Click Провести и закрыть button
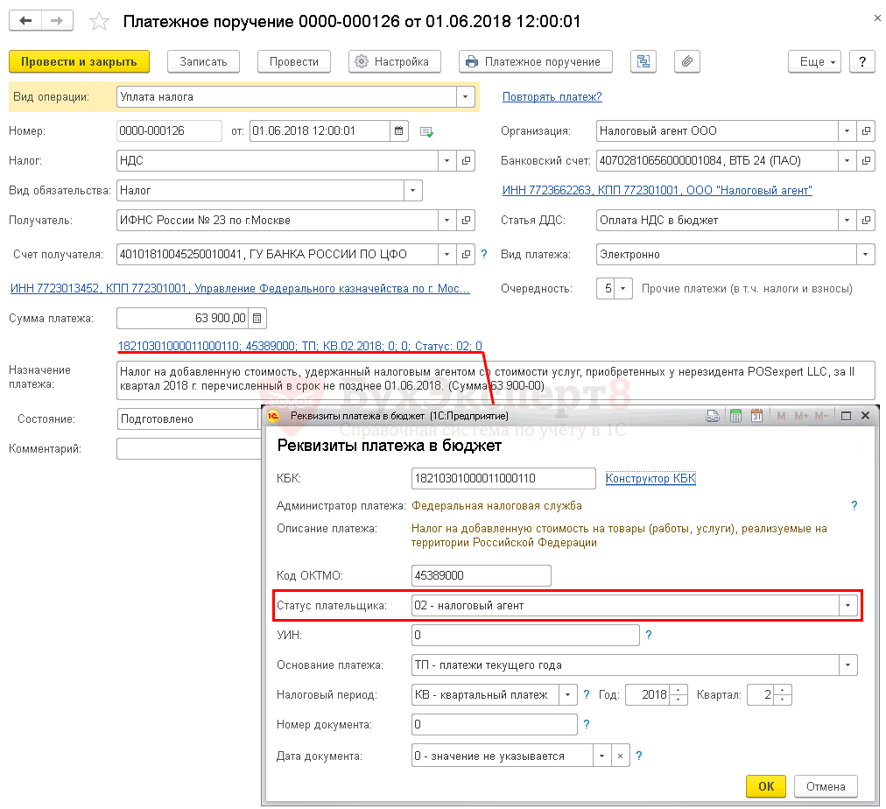 pyautogui.click(x=79, y=61)
